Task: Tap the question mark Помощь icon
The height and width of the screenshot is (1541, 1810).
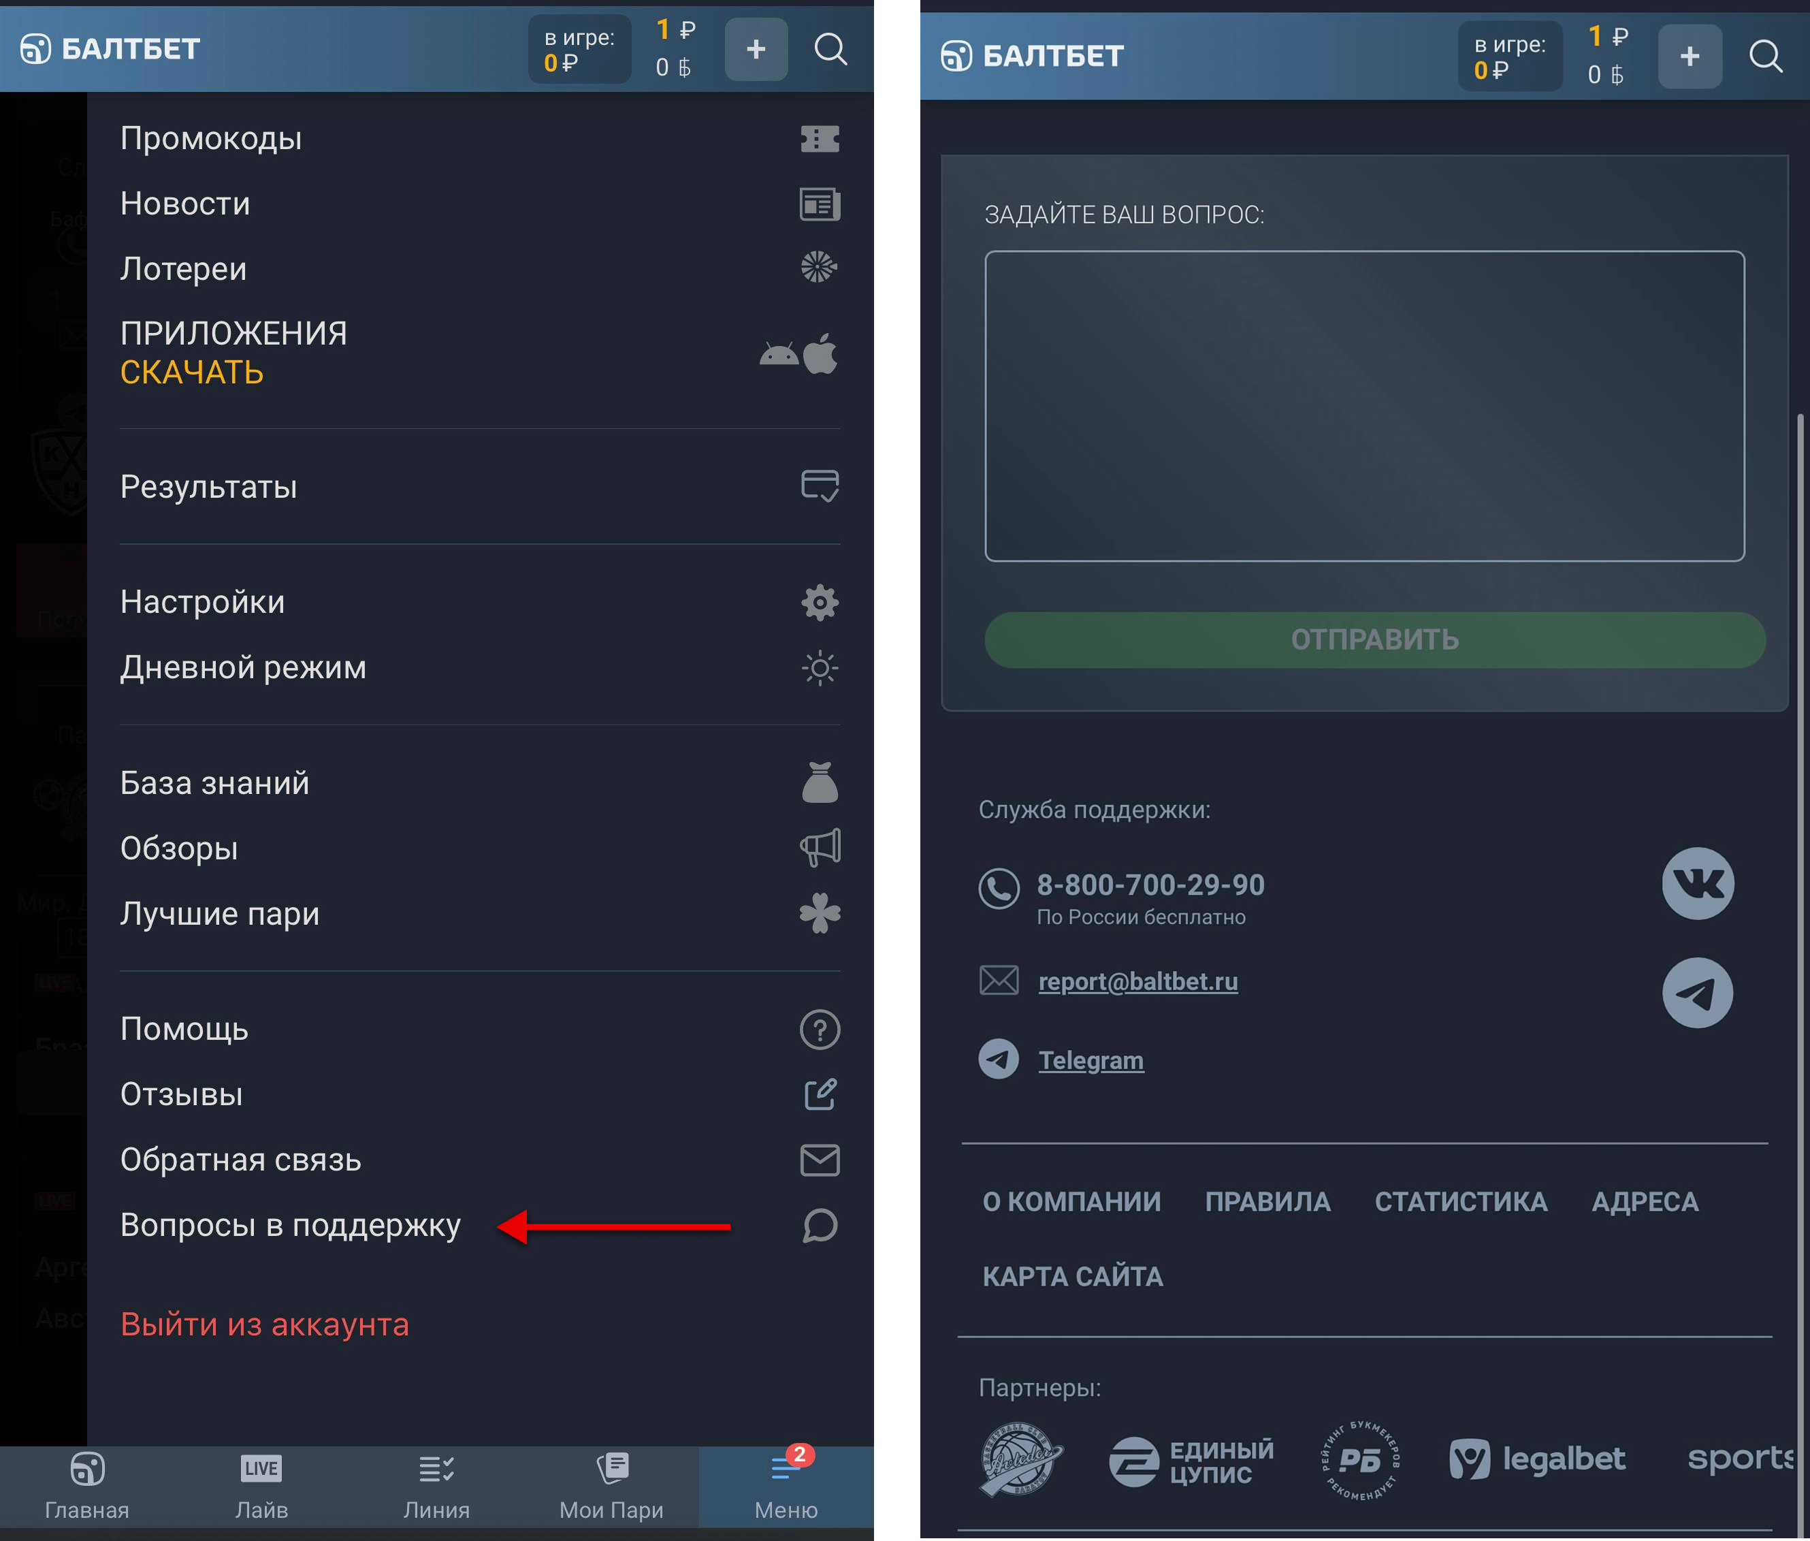Action: (819, 1029)
